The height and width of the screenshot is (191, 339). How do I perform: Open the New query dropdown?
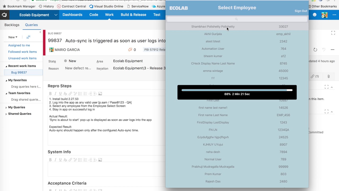pyautogui.click(x=13, y=37)
